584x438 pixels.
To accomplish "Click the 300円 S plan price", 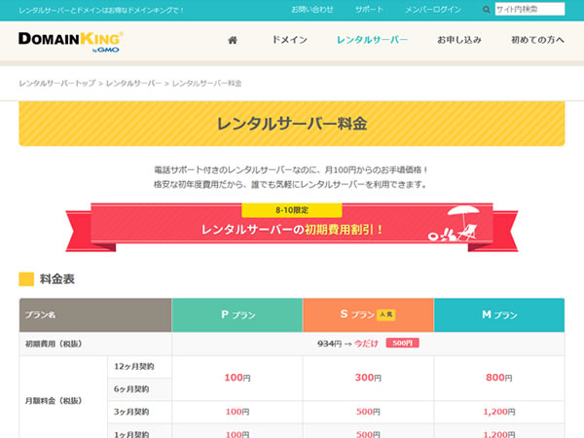I will click(368, 378).
